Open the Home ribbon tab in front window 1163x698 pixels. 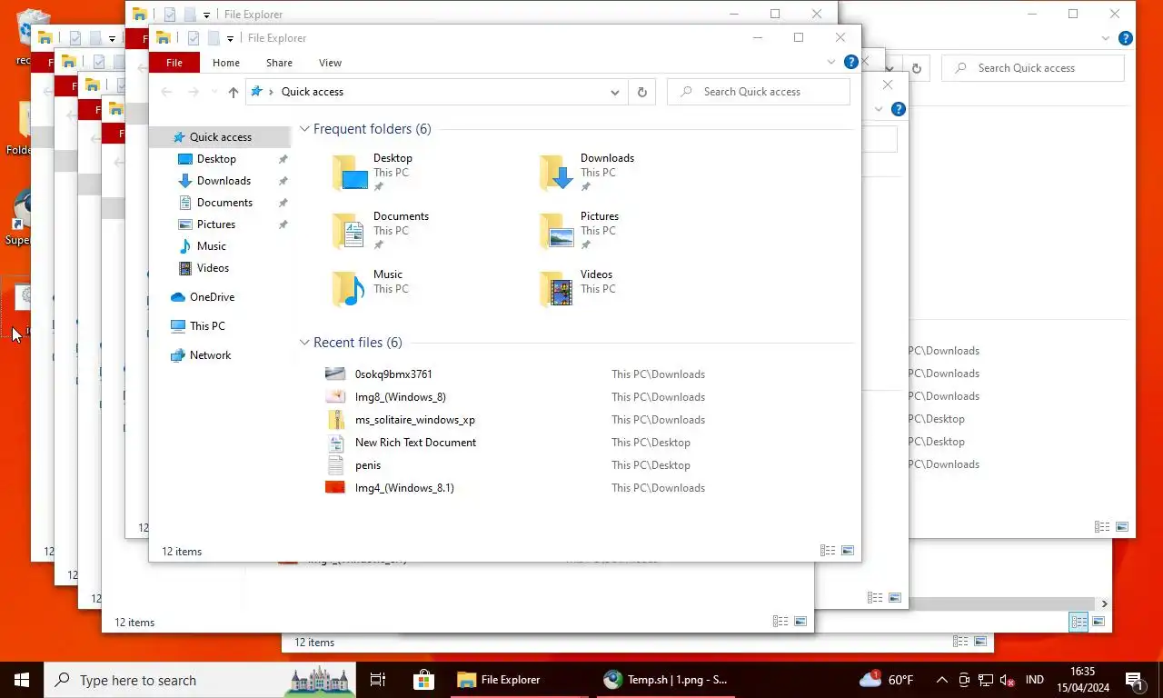point(226,63)
